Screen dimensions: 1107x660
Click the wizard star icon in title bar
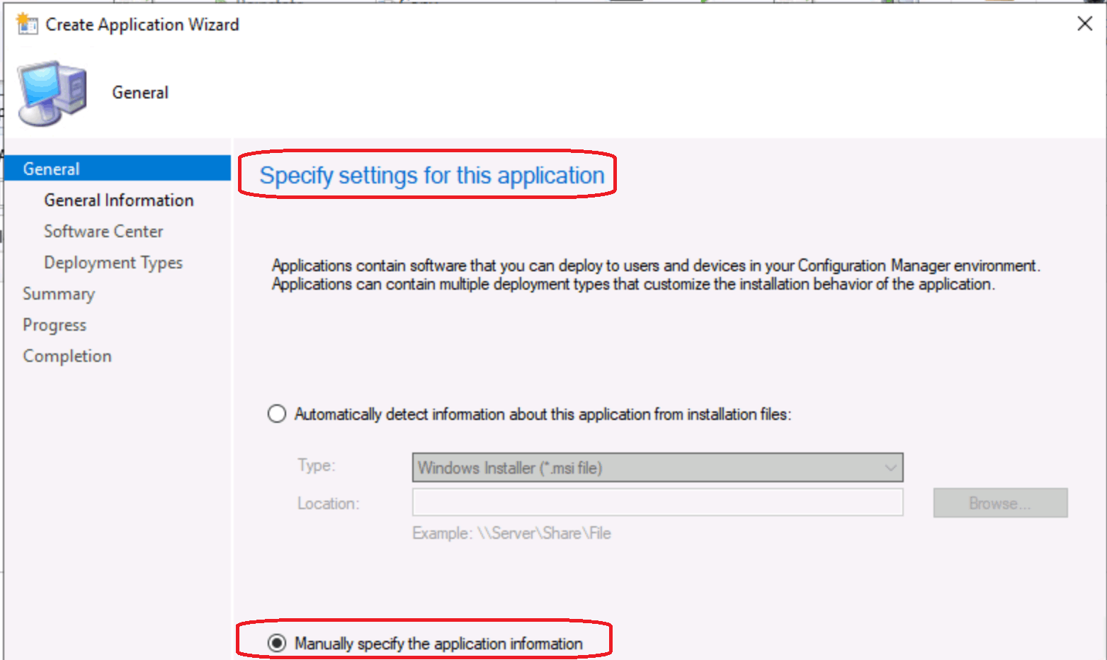point(27,23)
